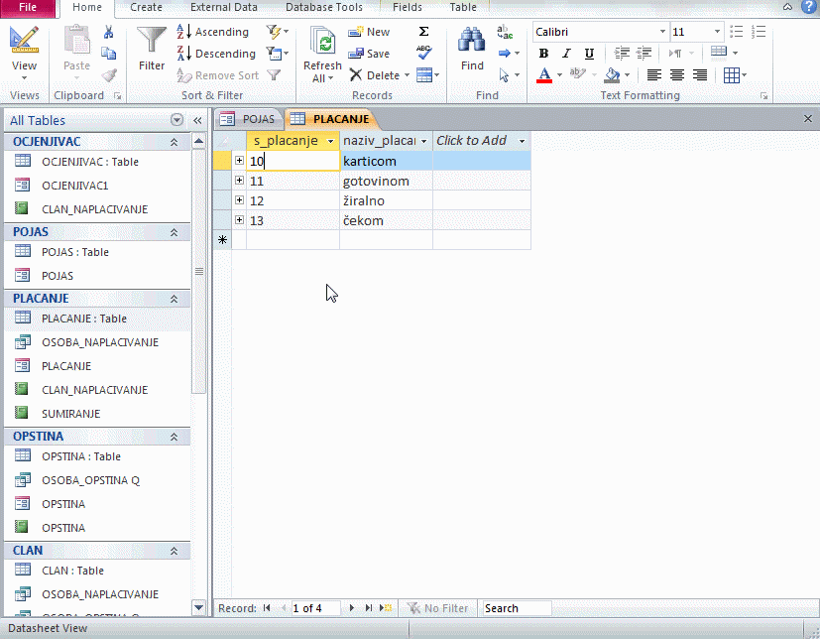Switch to the POJAS document tab
Viewport: 820px width, 639px height.
coord(249,119)
